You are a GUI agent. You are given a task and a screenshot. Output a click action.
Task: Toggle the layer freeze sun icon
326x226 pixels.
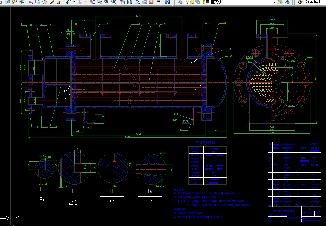192,2
